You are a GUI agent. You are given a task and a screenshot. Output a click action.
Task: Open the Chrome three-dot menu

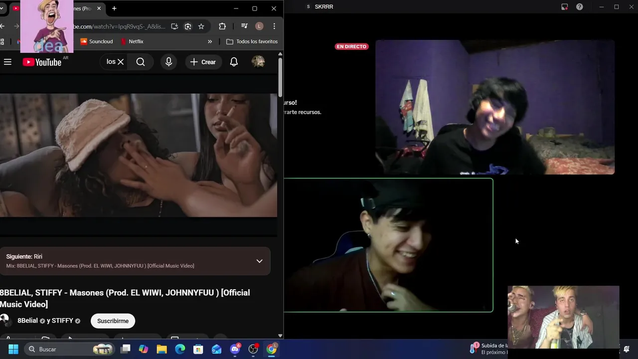point(274,26)
